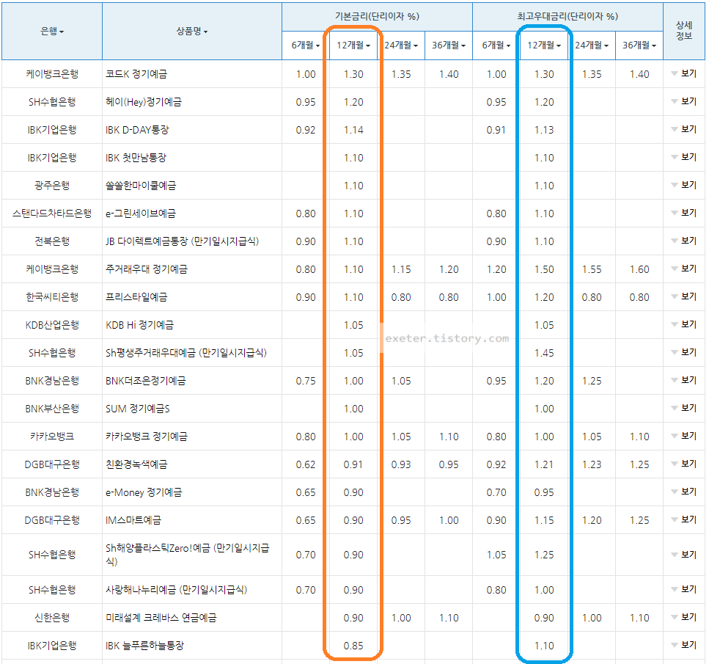Select product name IM스마트예금
The width and height of the screenshot is (709, 664).
click(x=133, y=520)
